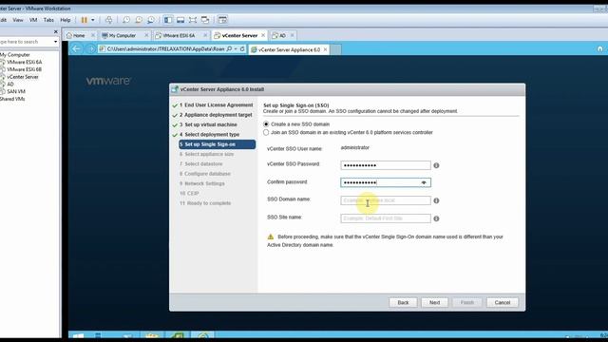Screen dimensions: 608x342
Task: Refresh the Internet Explorer page
Action: pyautogui.click(x=242, y=48)
